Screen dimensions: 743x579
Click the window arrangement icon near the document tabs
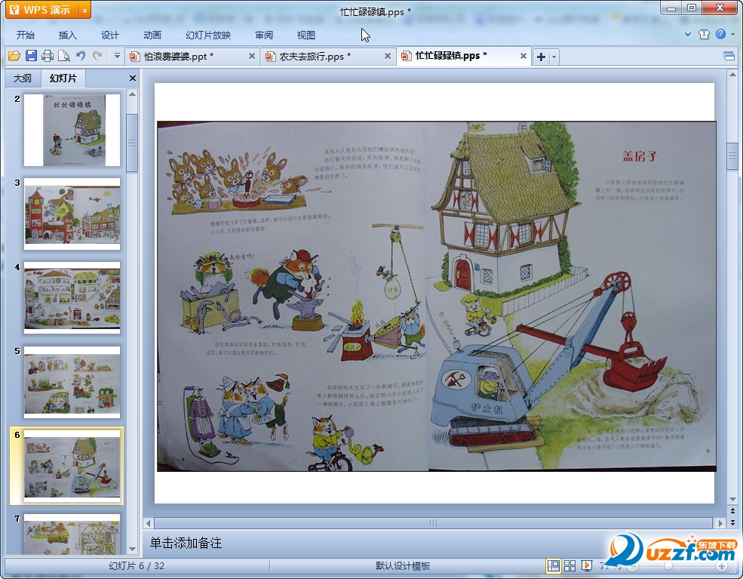pos(729,57)
